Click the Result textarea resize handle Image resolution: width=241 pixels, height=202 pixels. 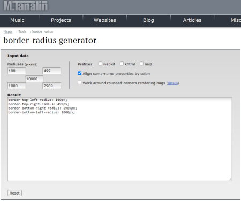230,180
